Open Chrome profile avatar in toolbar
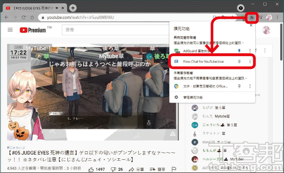The height and width of the screenshot is (173, 284). (x=269, y=17)
